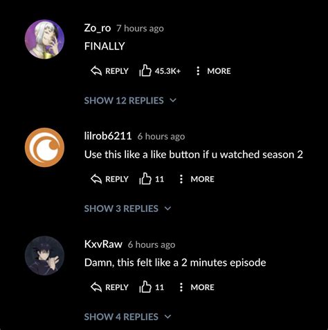The image size is (328, 330).
Task: Click the KxvRaw username
Action: coord(103,244)
